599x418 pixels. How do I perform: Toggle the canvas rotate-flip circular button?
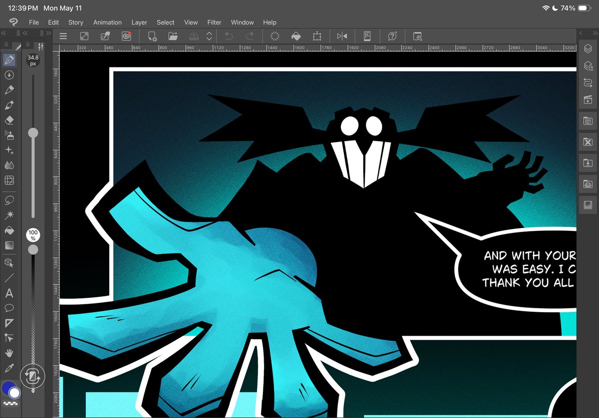[32, 377]
